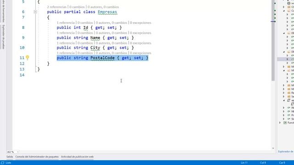Click the Car 9 character indicator
Image resolution: width=294 pixels, height=165 pixels.
click(x=282, y=163)
